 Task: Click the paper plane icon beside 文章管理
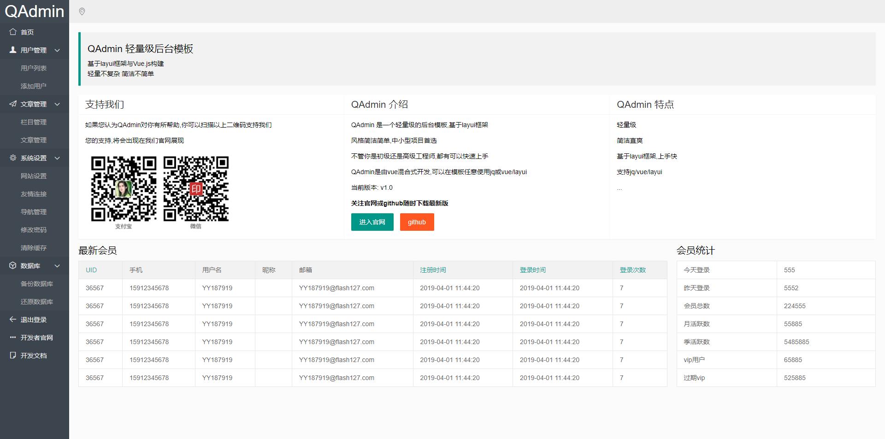pos(13,104)
